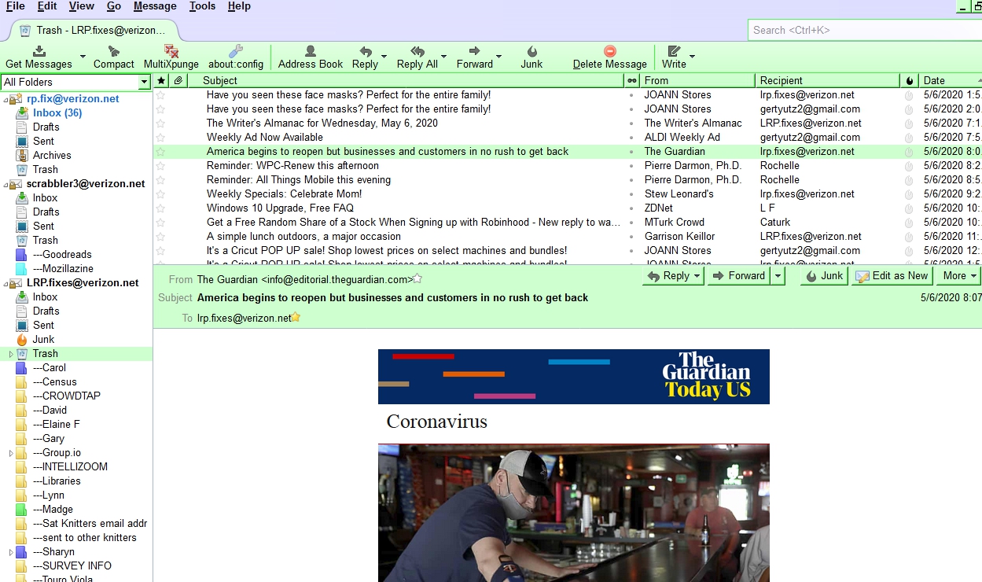Viewport: 982px width, 582px height.
Task: Click the toolbar Forward icon
Action: pyautogui.click(x=474, y=51)
